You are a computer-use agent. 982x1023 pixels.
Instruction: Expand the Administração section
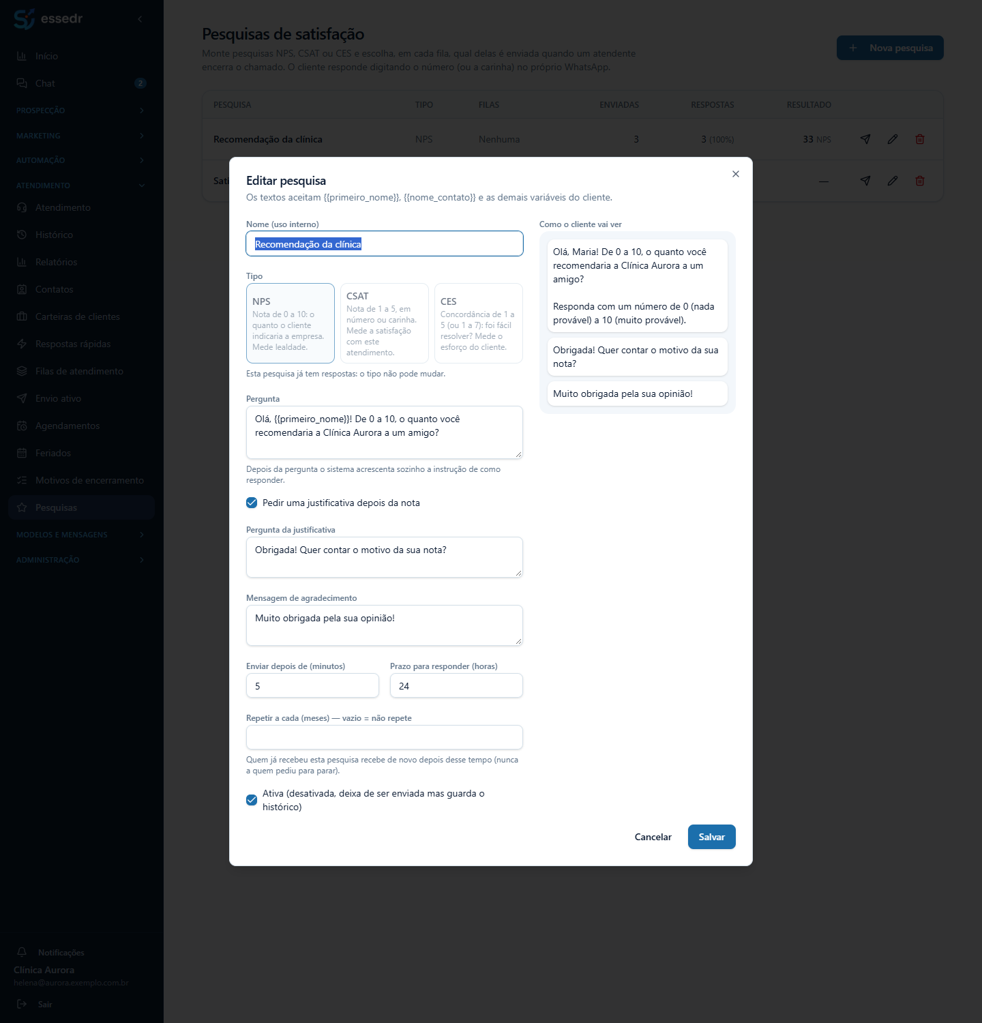tap(82, 560)
